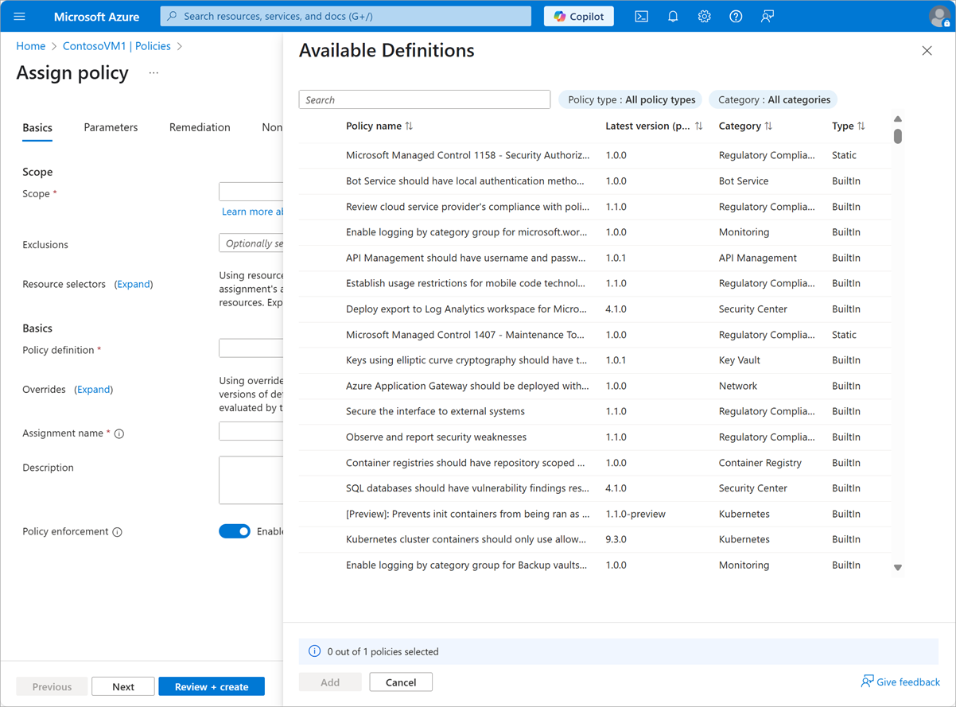Switch to the Parameters tab

tap(111, 127)
